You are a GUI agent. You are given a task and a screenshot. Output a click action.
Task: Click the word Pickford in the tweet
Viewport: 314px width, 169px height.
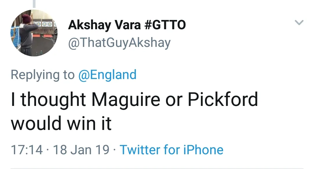[x=223, y=99]
